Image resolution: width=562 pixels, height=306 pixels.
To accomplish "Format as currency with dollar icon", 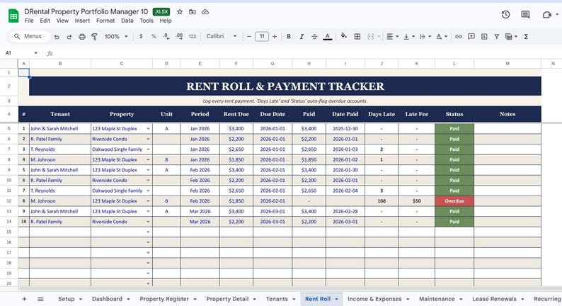I will (x=141, y=37).
